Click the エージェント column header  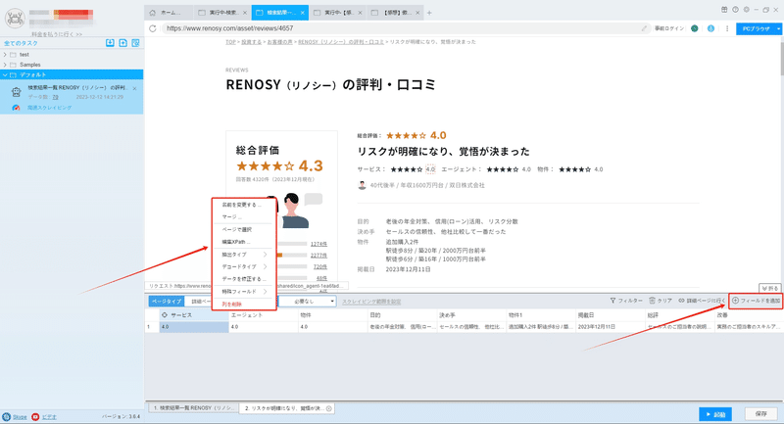click(264, 315)
